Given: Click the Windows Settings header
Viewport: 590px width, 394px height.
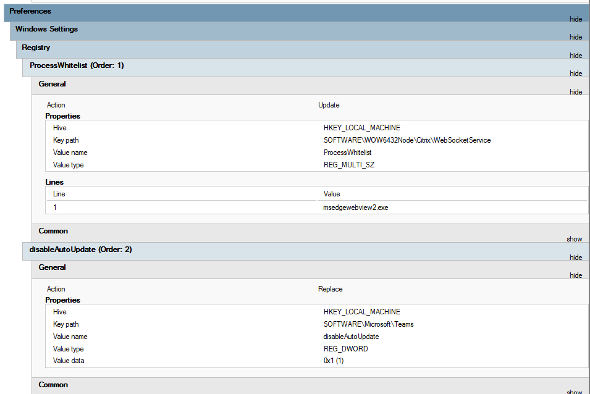Looking at the screenshot, I should point(300,31).
